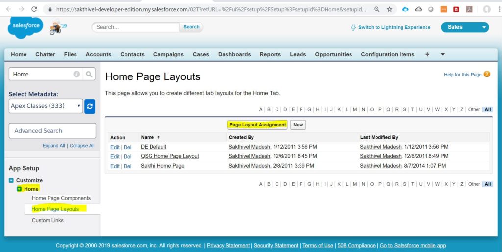
Task: Select Home Page Layouts in tree
Action: (55, 209)
